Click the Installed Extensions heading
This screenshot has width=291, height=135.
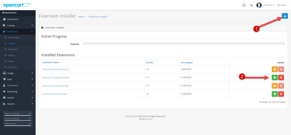58,55
